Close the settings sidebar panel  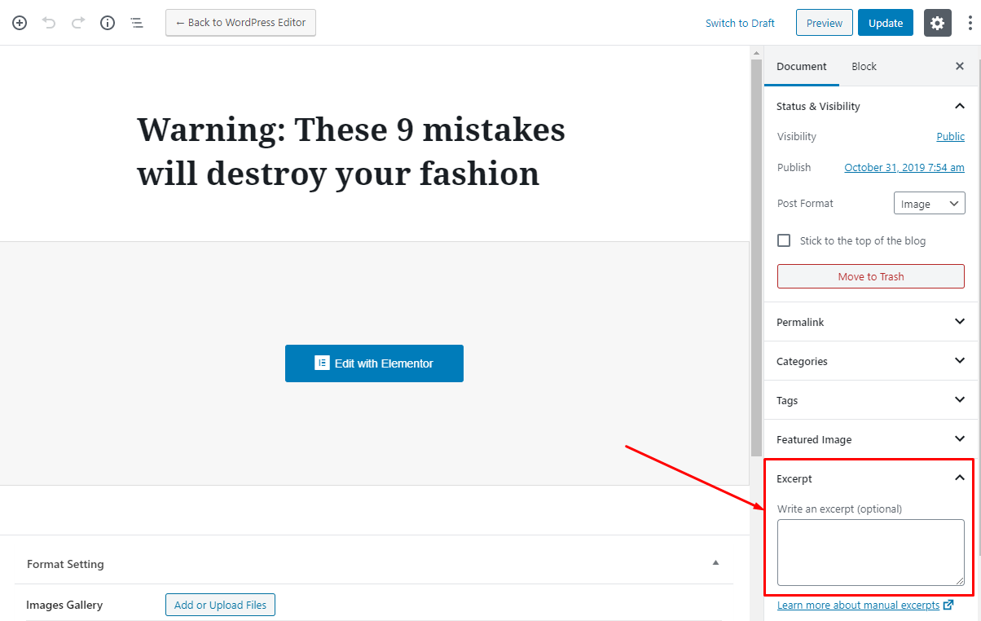coord(960,67)
